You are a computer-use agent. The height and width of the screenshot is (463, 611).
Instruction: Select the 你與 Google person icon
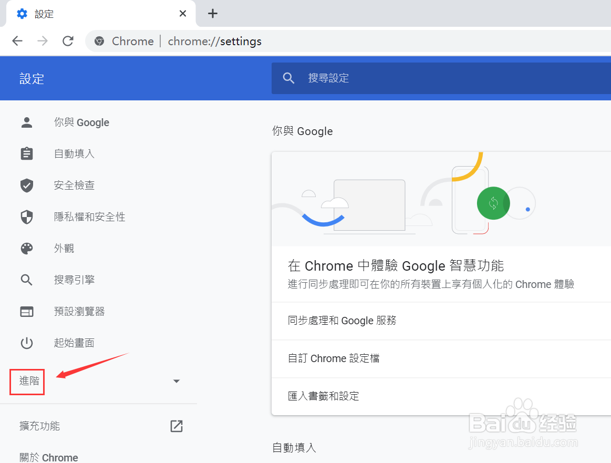point(27,122)
